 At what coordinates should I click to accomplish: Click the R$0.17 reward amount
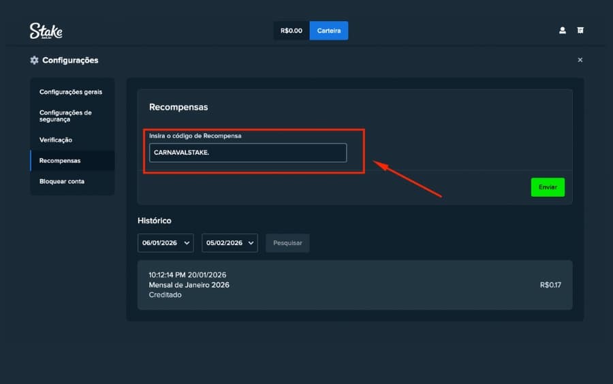point(550,285)
